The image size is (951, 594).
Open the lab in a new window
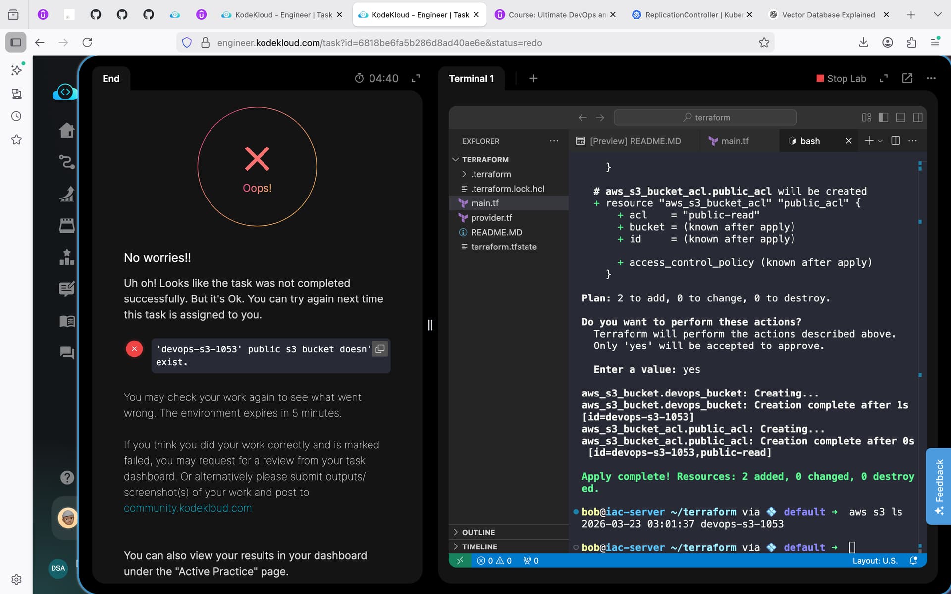[907, 78]
